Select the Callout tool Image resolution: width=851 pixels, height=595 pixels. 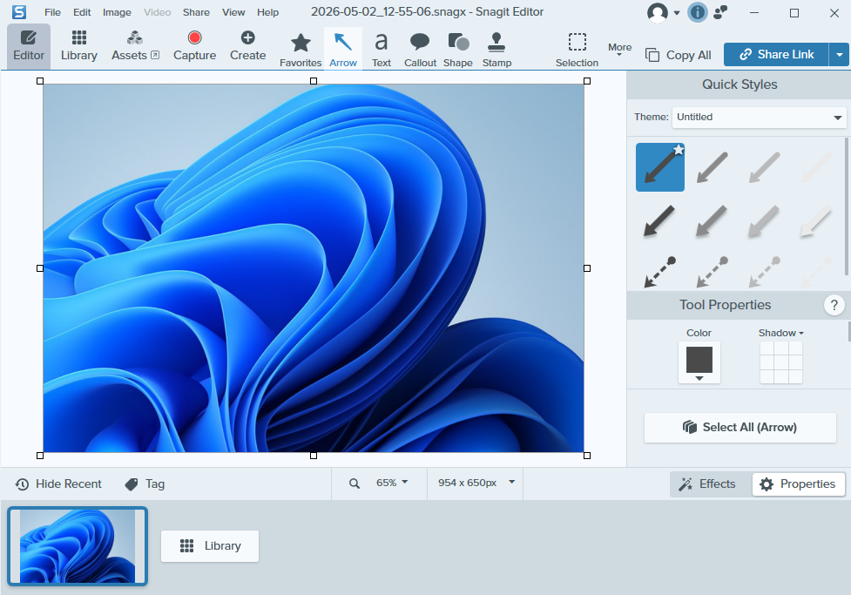coord(420,50)
